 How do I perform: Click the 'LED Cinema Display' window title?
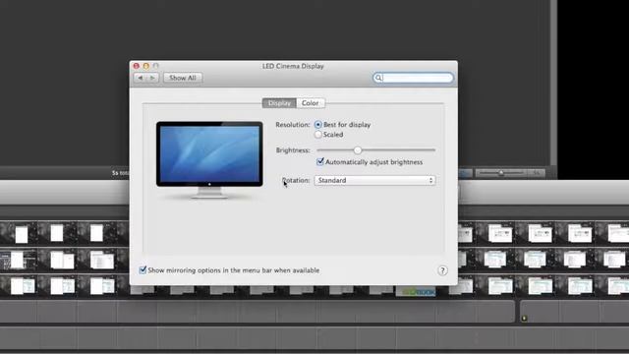coord(293,66)
